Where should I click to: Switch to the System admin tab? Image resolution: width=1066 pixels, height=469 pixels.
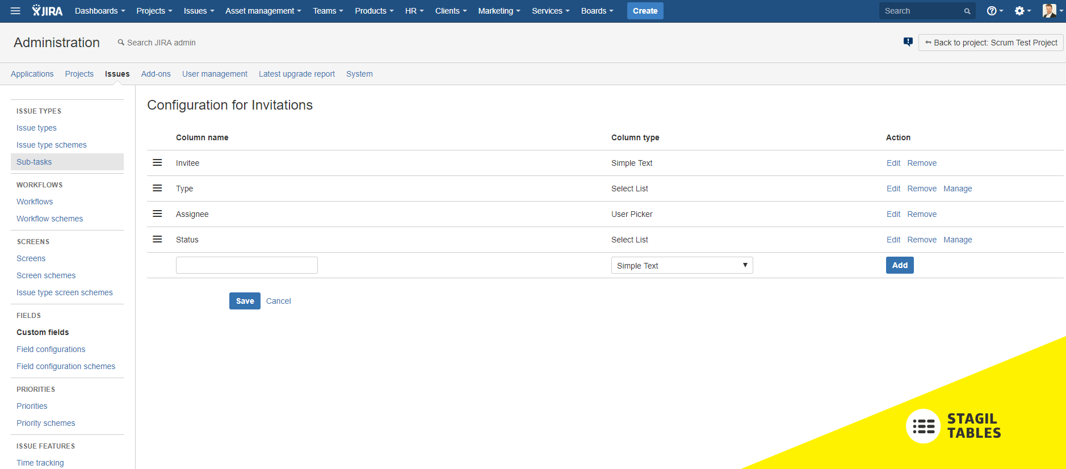pyautogui.click(x=359, y=74)
